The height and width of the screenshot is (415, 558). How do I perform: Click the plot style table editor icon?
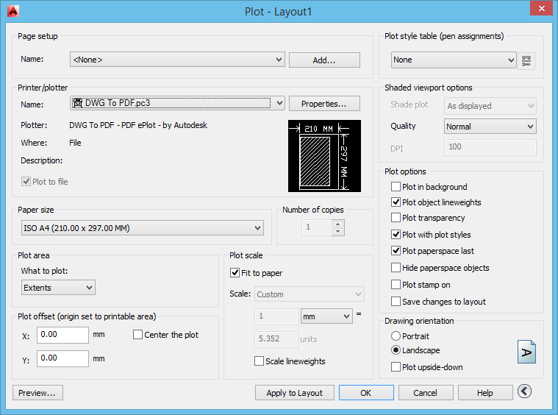click(x=526, y=60)
